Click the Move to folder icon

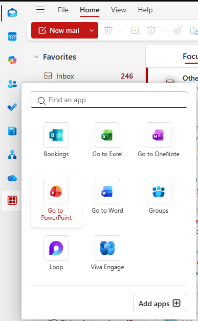pos(194,30)
